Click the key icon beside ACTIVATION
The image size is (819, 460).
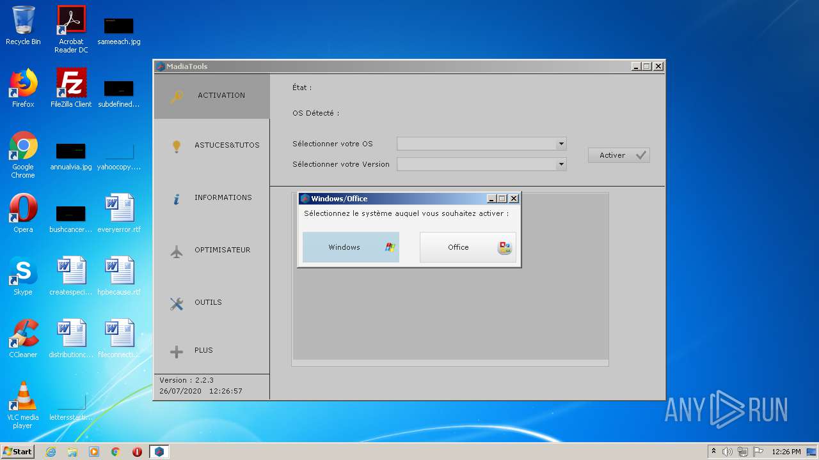coord(177,96)
